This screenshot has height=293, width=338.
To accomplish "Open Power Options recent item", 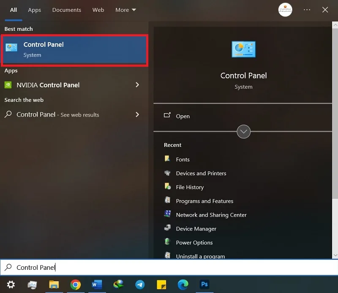I will coord(194,242).
